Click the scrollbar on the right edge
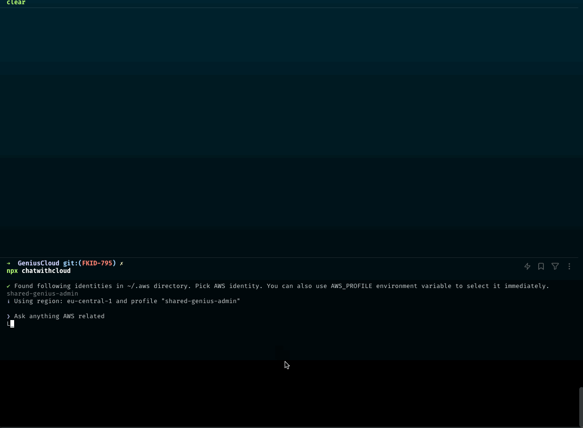 click(581, 405)
